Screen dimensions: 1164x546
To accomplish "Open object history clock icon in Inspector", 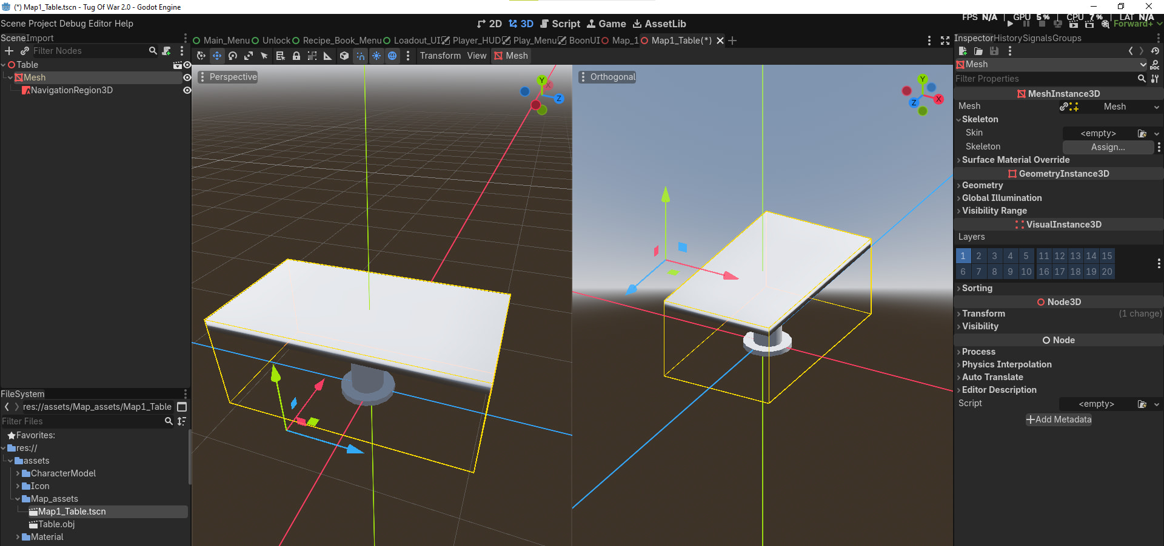I will point(1155,51).
